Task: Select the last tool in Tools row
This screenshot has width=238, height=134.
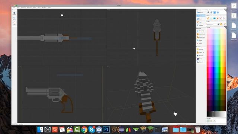Action: click(224, 18)
